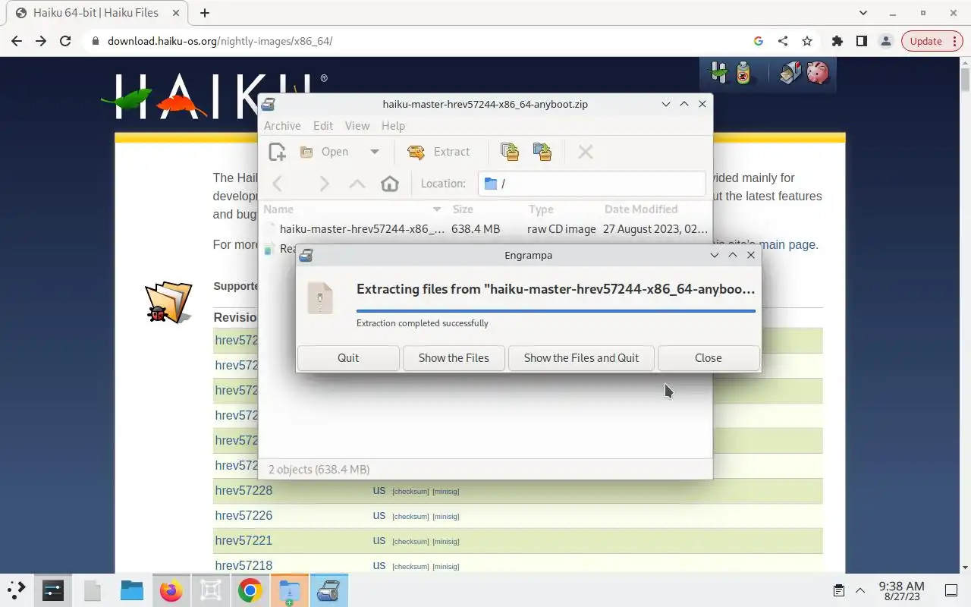
Task: Select the haiku-master-hrev57244 raw CD image row
Action: coord(485,228)
